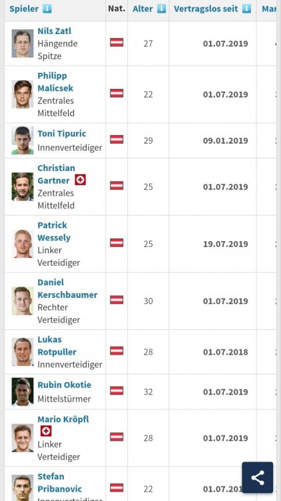Click Austria flag next to Nils Zatl

click(x=117, y=43)
